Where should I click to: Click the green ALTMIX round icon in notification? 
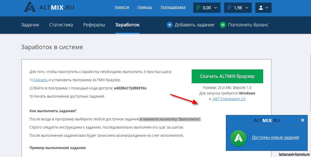238,138
